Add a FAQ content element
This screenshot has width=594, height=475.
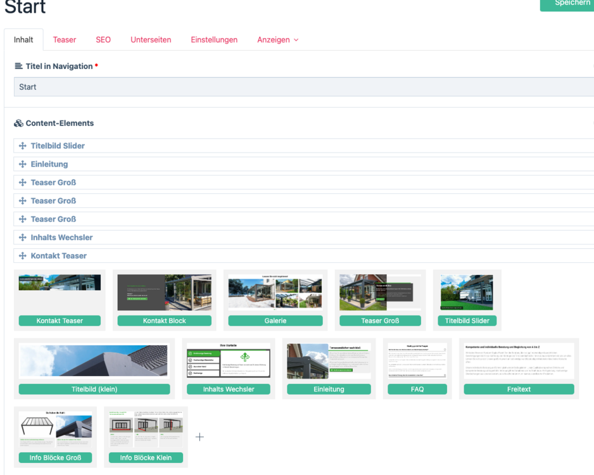point(417,369)
